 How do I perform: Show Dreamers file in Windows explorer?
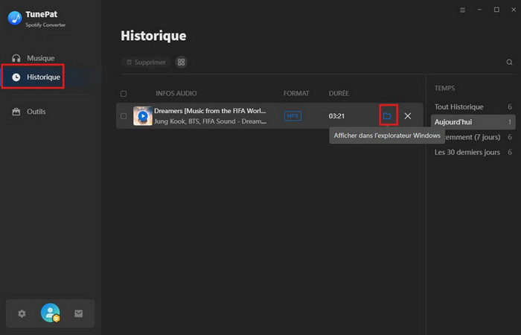tap(387, 116)
